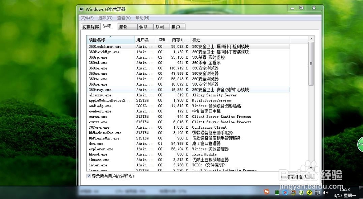Switch to the 联网 tab
363x199 pixels.
(162, 27)
